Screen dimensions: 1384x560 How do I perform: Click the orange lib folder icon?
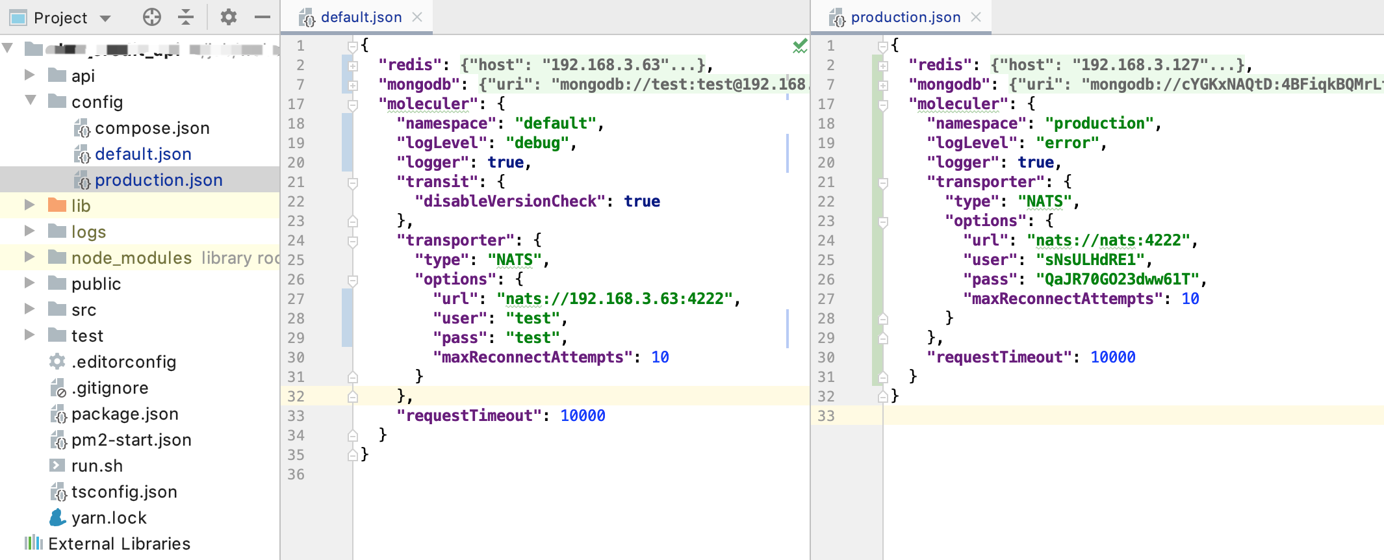pyautogui.click(x=57, y=205)
